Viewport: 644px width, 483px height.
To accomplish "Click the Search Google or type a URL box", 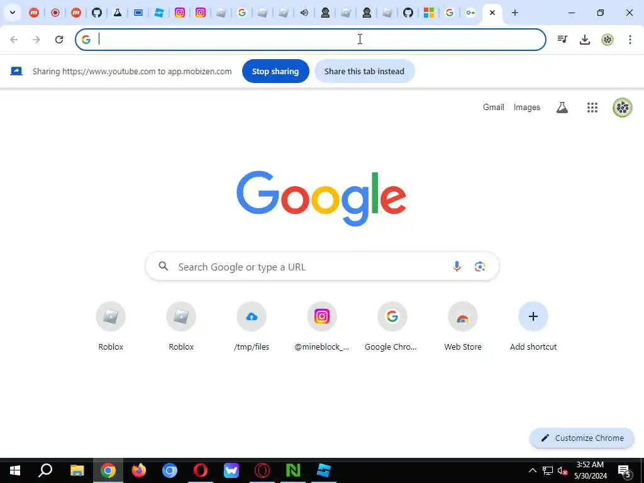I will click(323, 267).
